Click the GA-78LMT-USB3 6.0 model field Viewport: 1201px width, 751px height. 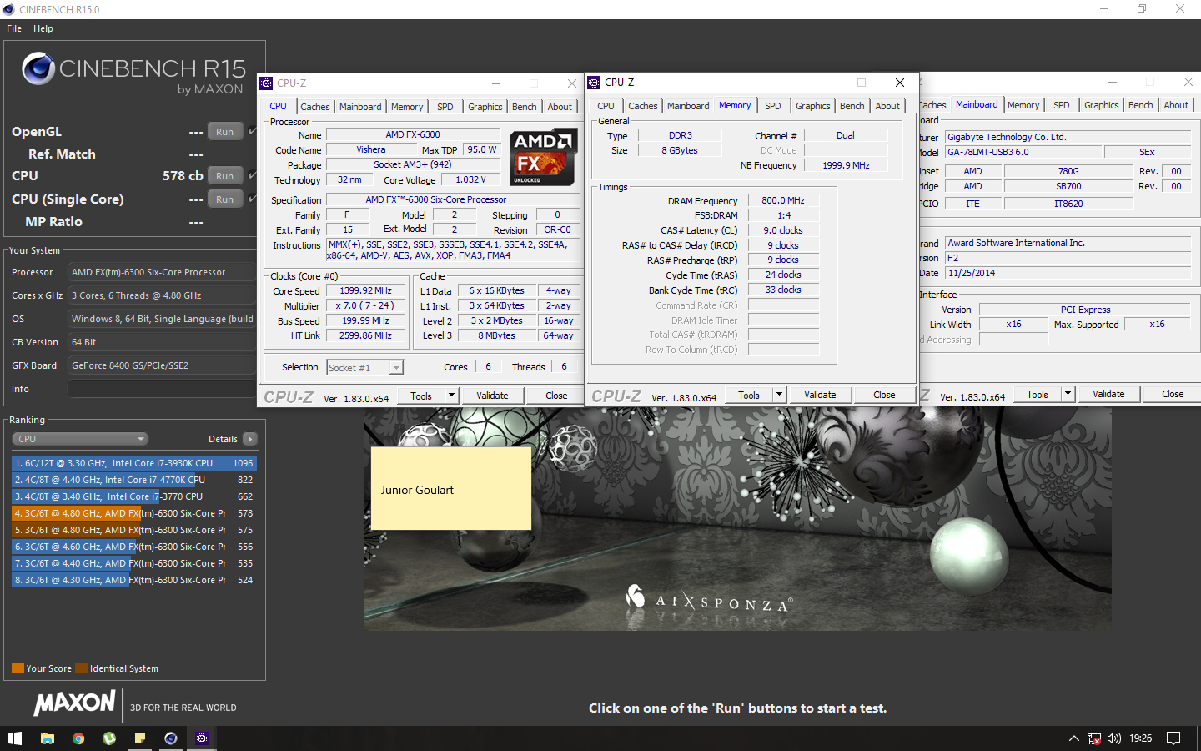1024,152
